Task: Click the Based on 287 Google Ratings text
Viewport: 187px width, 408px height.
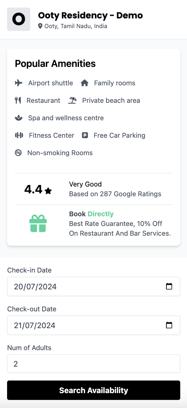Action: click(x=115, y=194)
